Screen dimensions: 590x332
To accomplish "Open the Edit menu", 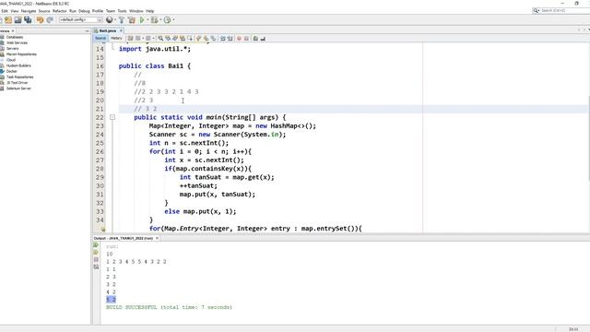I will pos(5,11).
